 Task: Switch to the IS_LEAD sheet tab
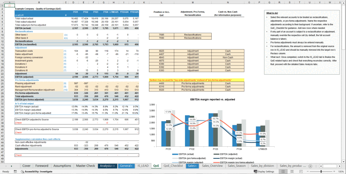(143, 166)
